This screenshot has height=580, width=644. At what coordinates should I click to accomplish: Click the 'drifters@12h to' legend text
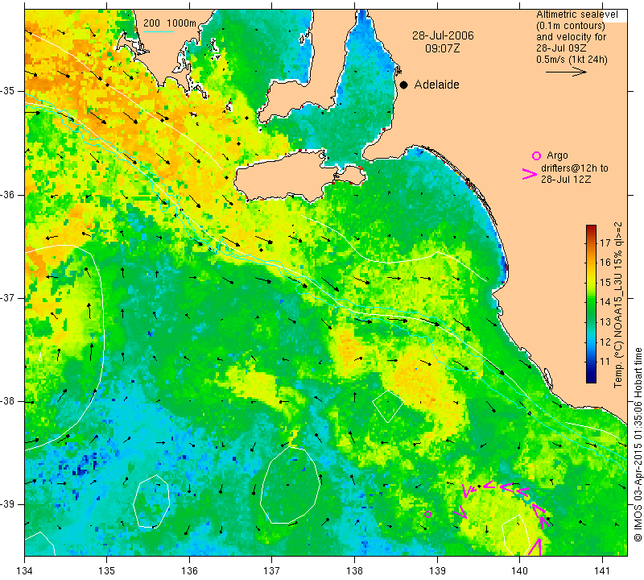click(x=575, y=168)
